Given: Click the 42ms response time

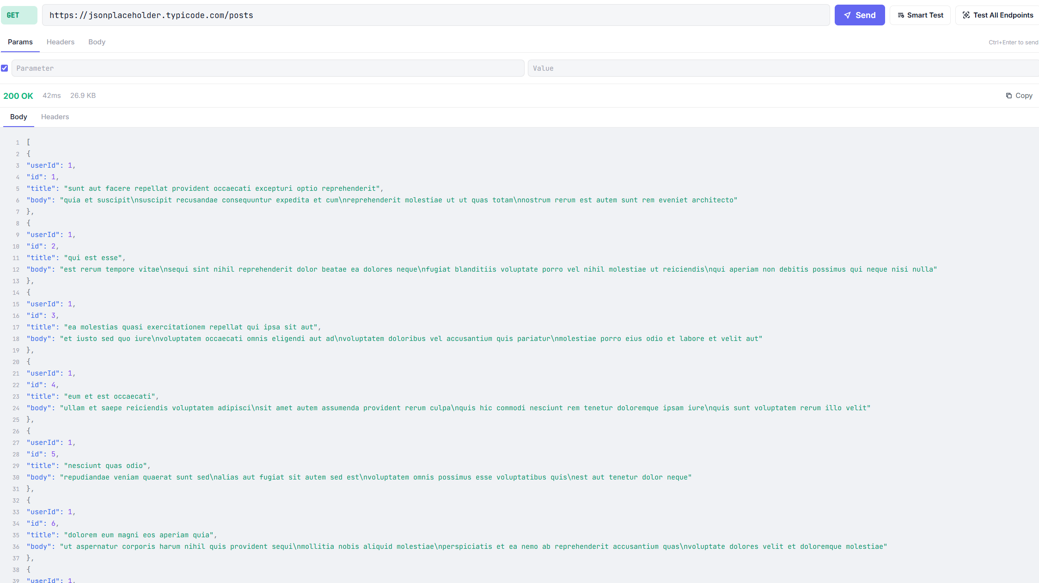Looking at the screenshot, I should (x=52, y=96).
